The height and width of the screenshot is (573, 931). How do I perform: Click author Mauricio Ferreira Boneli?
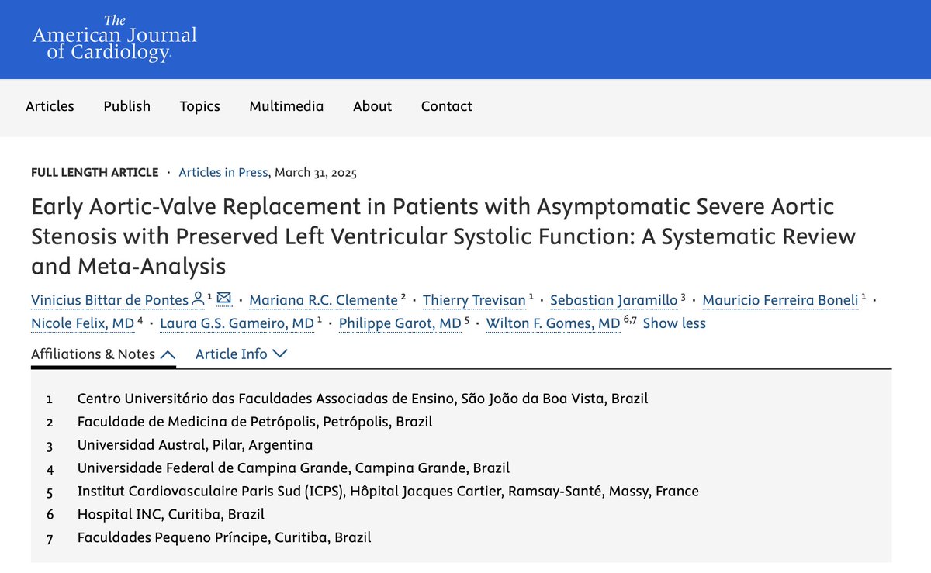click(x=780, y=299)
